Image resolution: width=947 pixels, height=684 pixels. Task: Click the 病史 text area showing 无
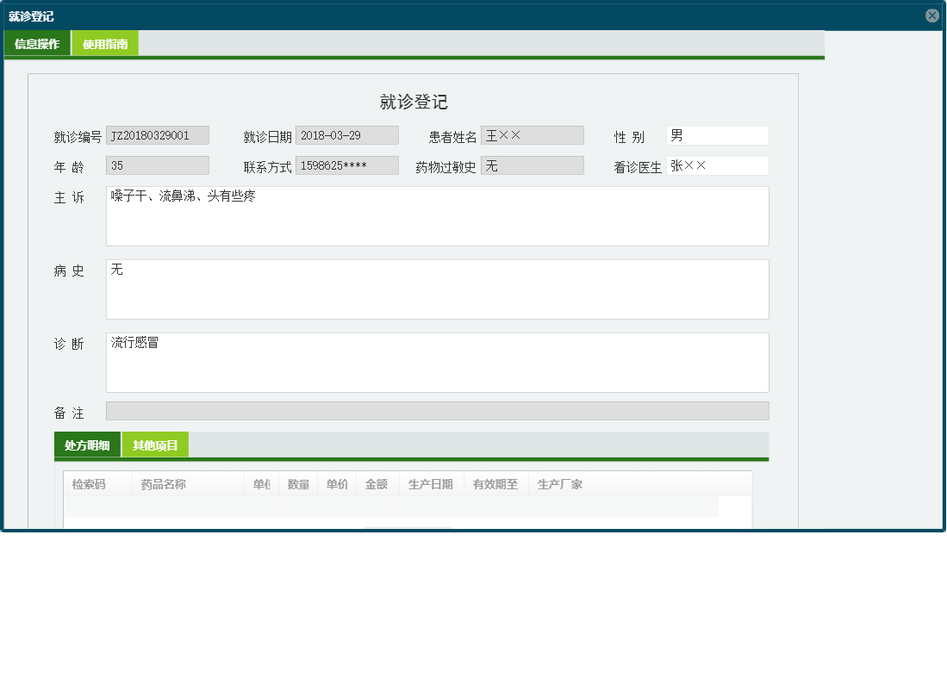[437, 289]
